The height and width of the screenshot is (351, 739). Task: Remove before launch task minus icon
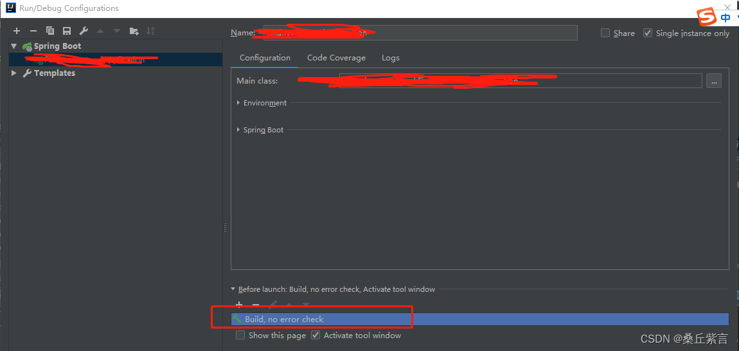point(256,305)
